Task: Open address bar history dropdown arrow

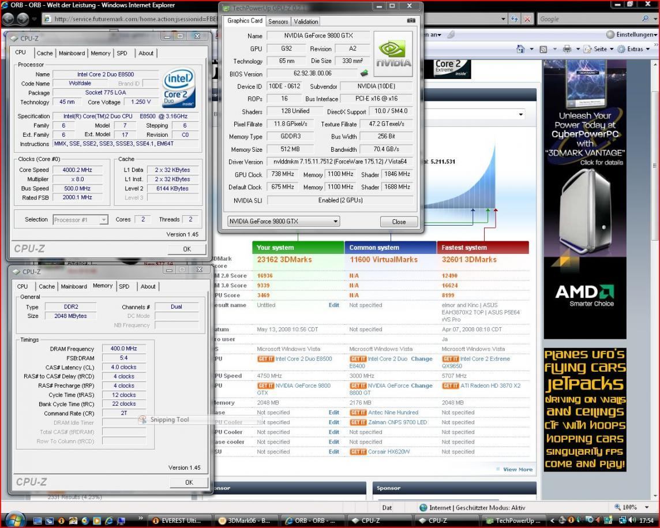Action: coord(504,19)
